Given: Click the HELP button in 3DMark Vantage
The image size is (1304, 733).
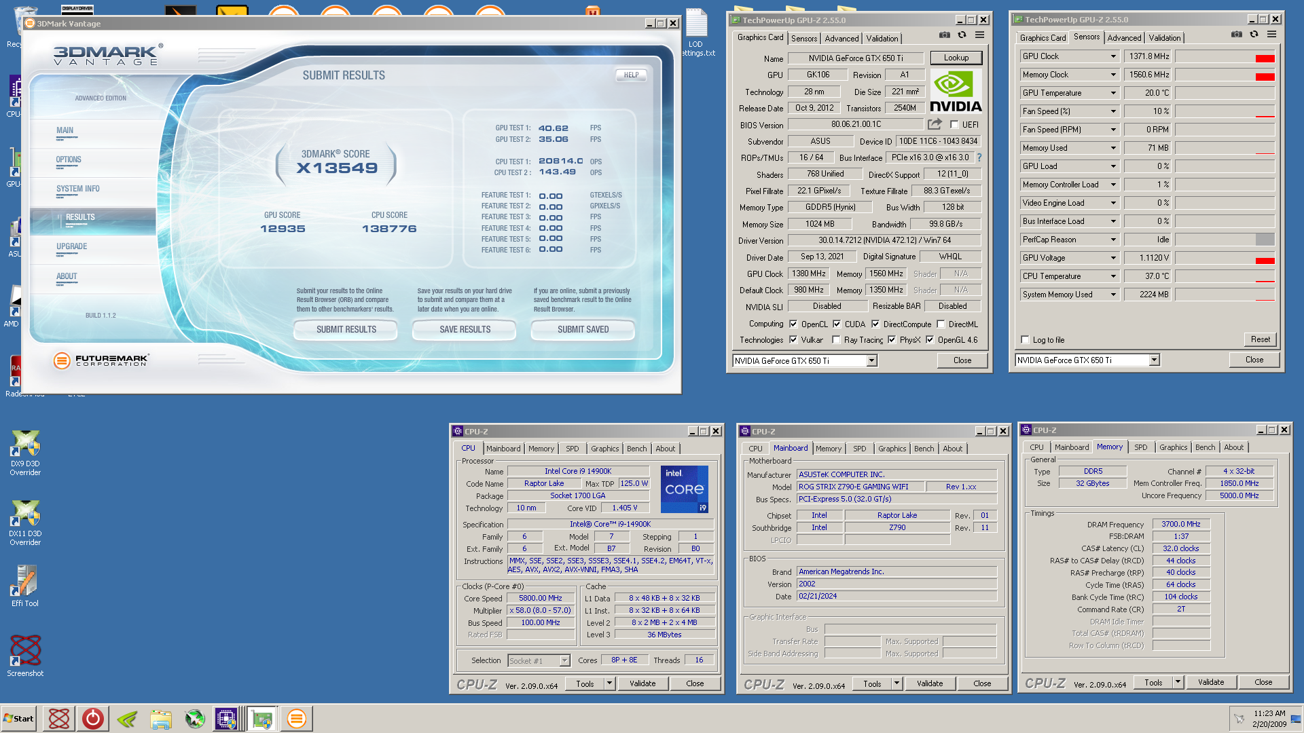Looking at the screenshot, I should (631, 75).
